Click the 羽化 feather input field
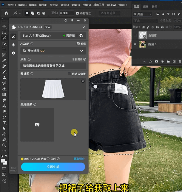Viewport: 182px width, 192px height. click(67, 13)
